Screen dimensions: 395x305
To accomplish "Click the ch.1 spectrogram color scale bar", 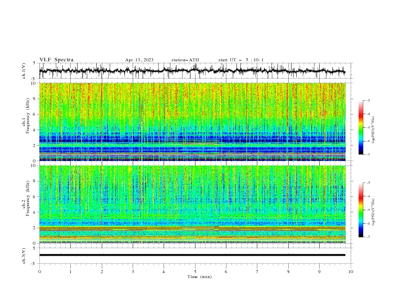I will pos(361,128).
